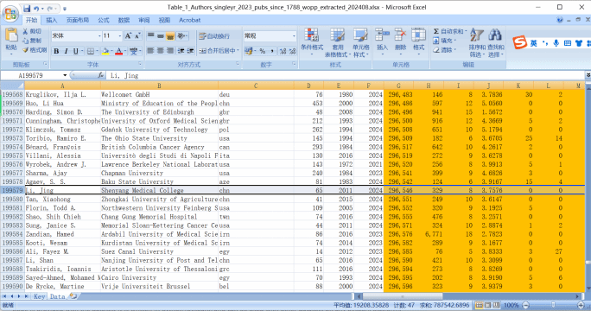Toggle middle vertical alignment

(161, 35)
